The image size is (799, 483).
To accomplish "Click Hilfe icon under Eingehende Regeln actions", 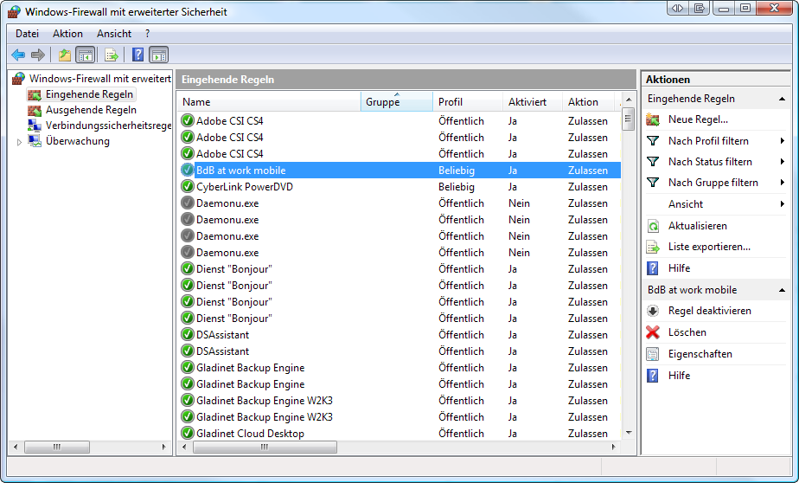I will (x=653, y=268).
